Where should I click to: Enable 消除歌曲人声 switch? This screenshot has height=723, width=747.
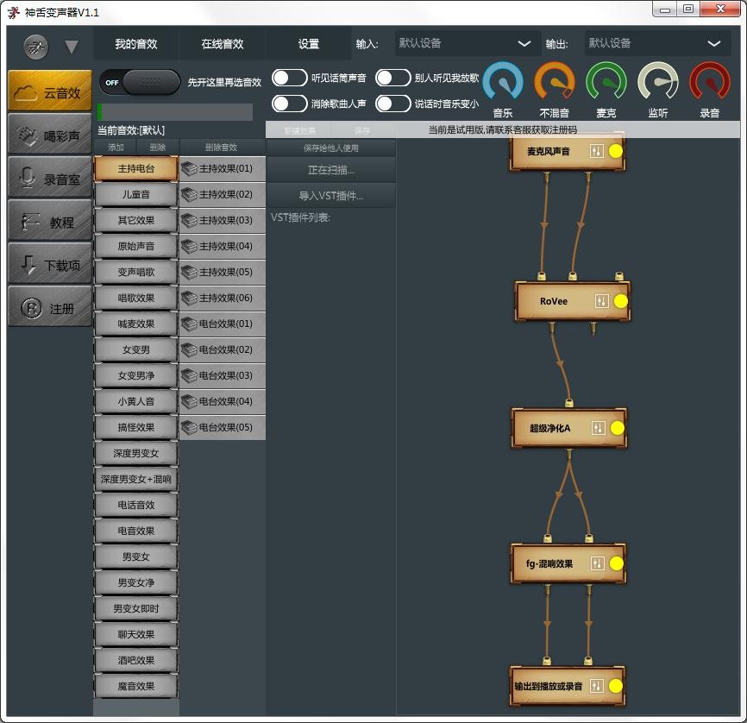click(x=290, y=104)
